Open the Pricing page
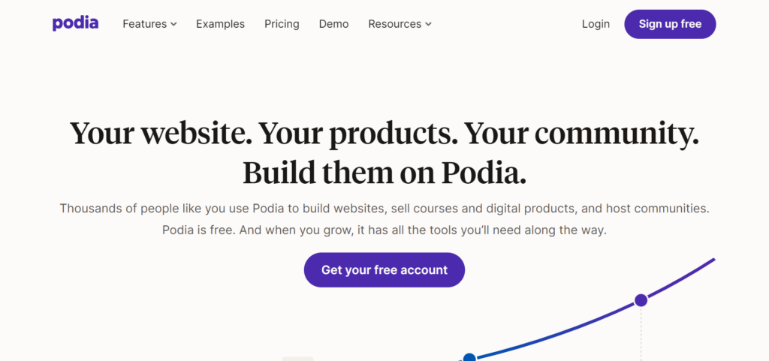 click(282, 24)
